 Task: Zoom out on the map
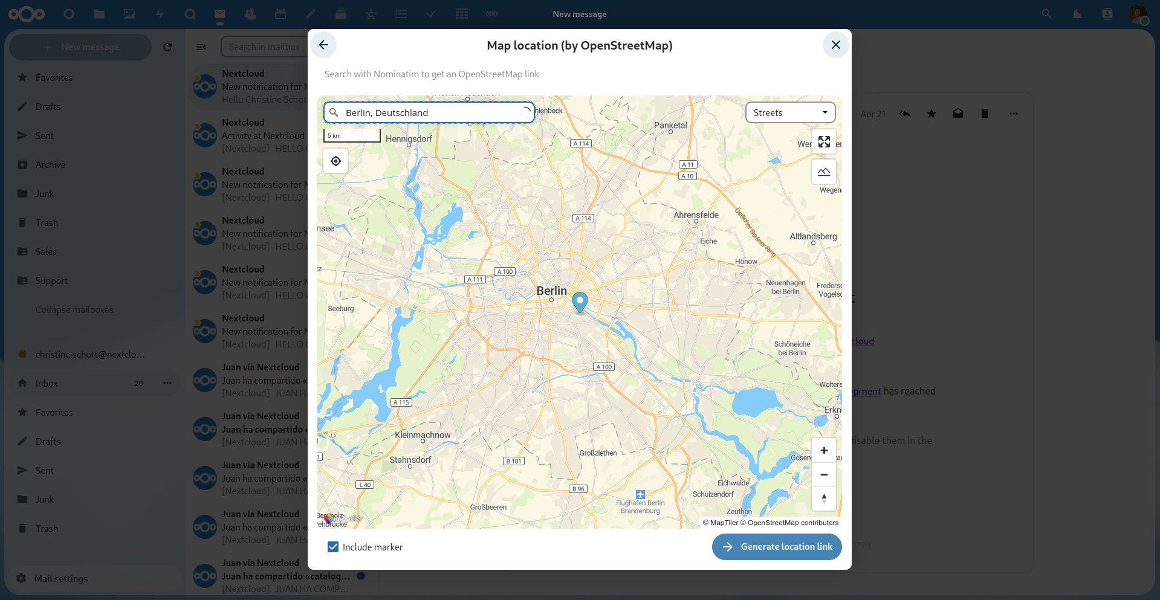[x=824, y=475]
